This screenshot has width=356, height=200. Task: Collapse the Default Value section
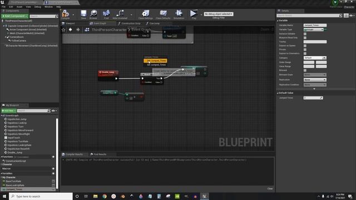pyautogui.click(x=278, y=93)
